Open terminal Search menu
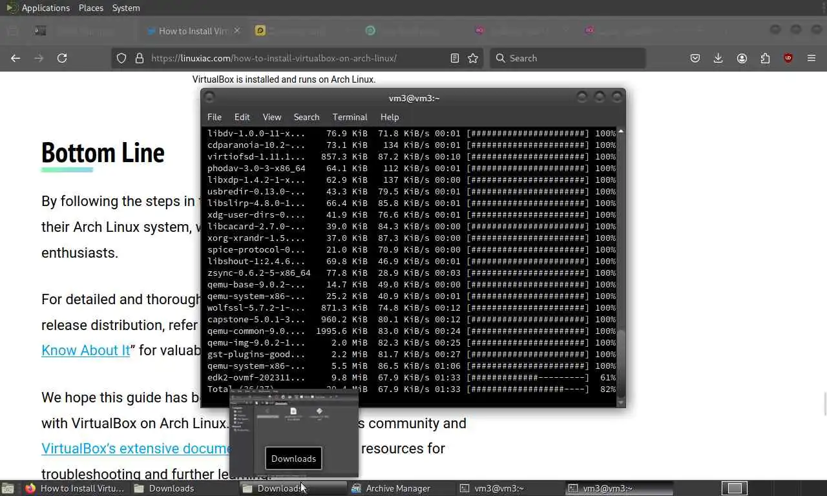 [x=307, y=117]
